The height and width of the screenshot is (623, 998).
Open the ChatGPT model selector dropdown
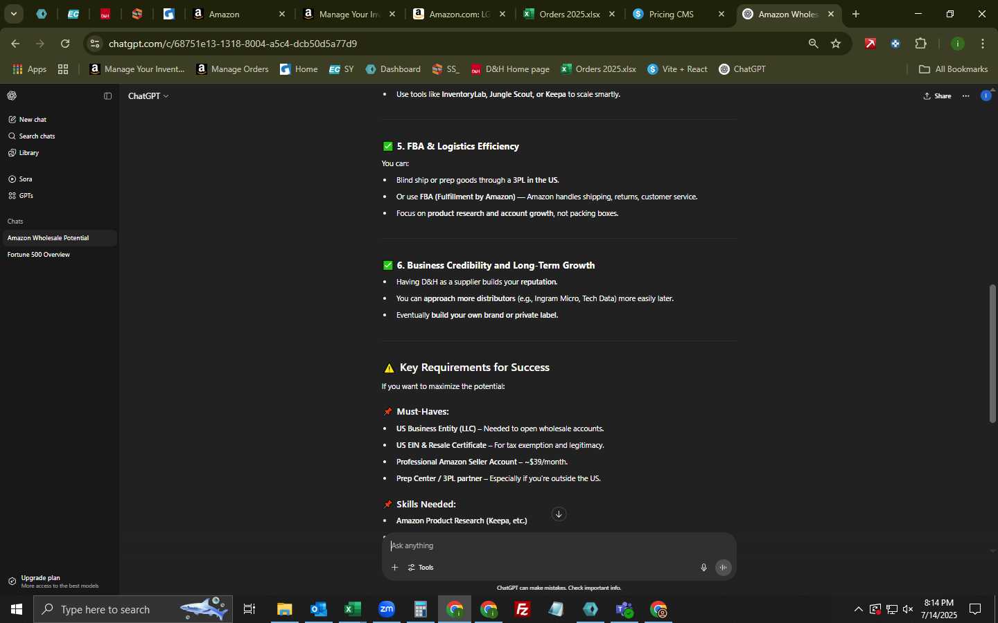point(148,96)
